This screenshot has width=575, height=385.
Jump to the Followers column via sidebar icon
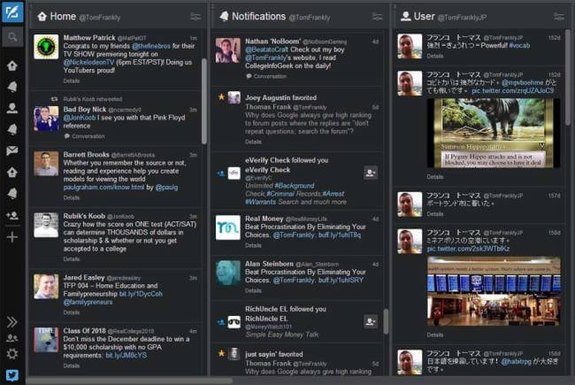[12, 215]
